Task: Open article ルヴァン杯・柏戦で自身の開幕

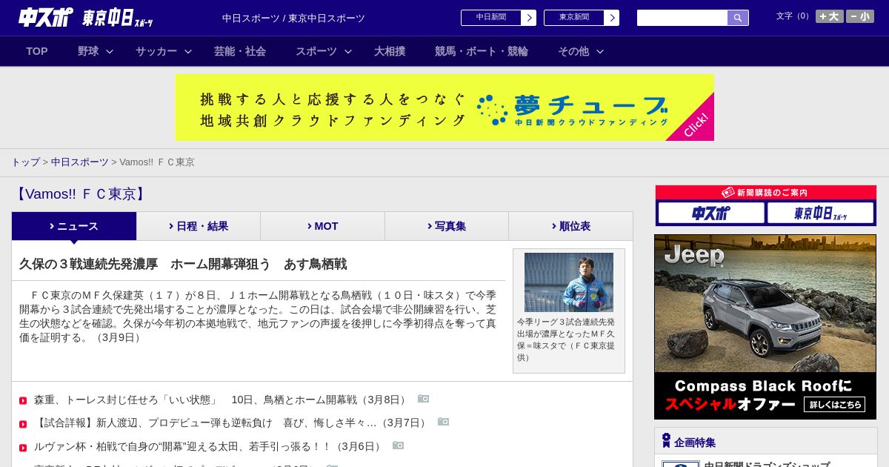Action: pyautogui.click(x=209, y=446)
